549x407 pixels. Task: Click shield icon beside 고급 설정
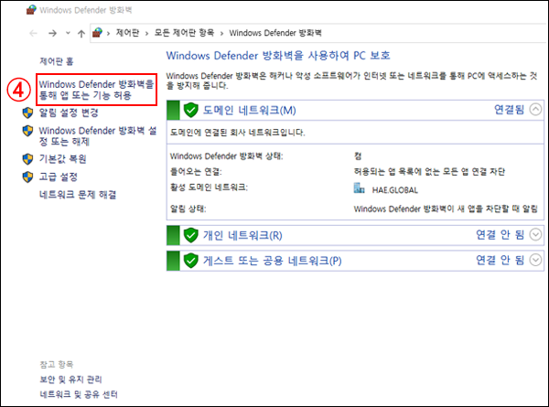pyautogui.click(x=27, y=177)
